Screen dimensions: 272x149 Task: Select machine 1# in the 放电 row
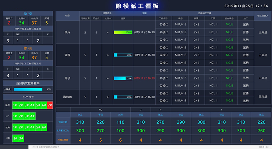click(x=15, y=127)
